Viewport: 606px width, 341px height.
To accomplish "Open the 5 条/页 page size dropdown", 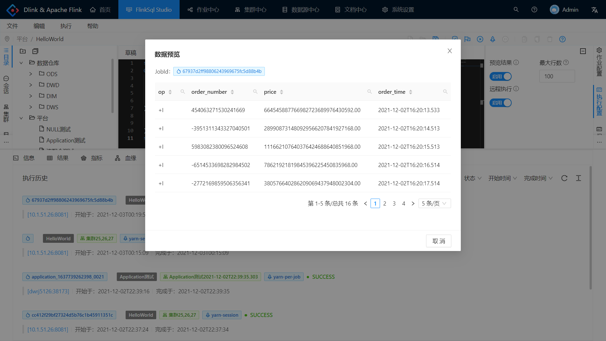I will [x=434, y=203].
